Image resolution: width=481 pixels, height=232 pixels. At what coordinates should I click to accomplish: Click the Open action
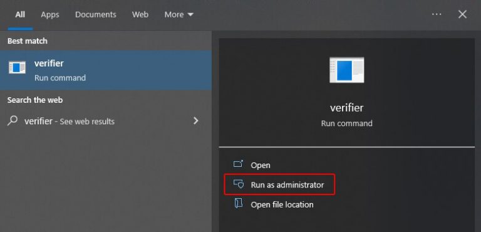(x=261, y=165)
